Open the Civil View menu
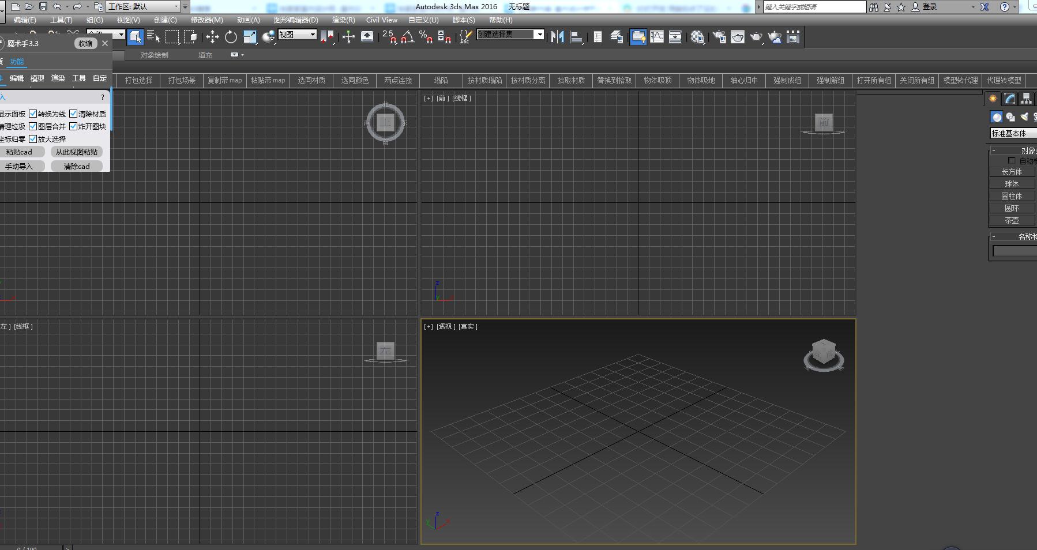 coord(381,20)
